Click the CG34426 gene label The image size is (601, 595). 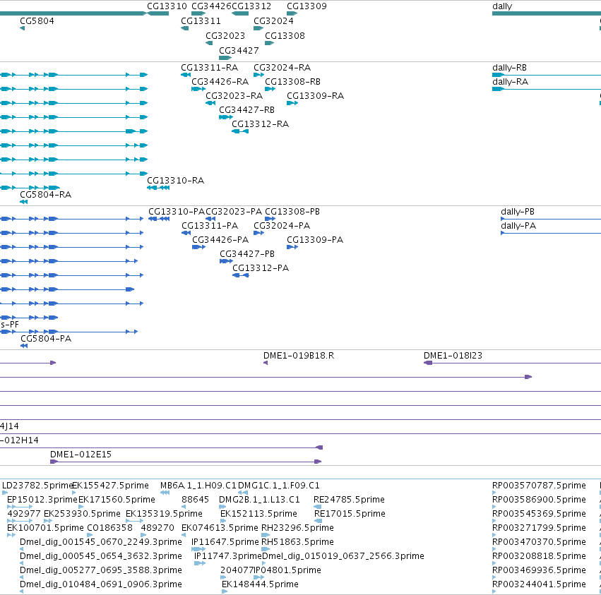tap(212, 6)
